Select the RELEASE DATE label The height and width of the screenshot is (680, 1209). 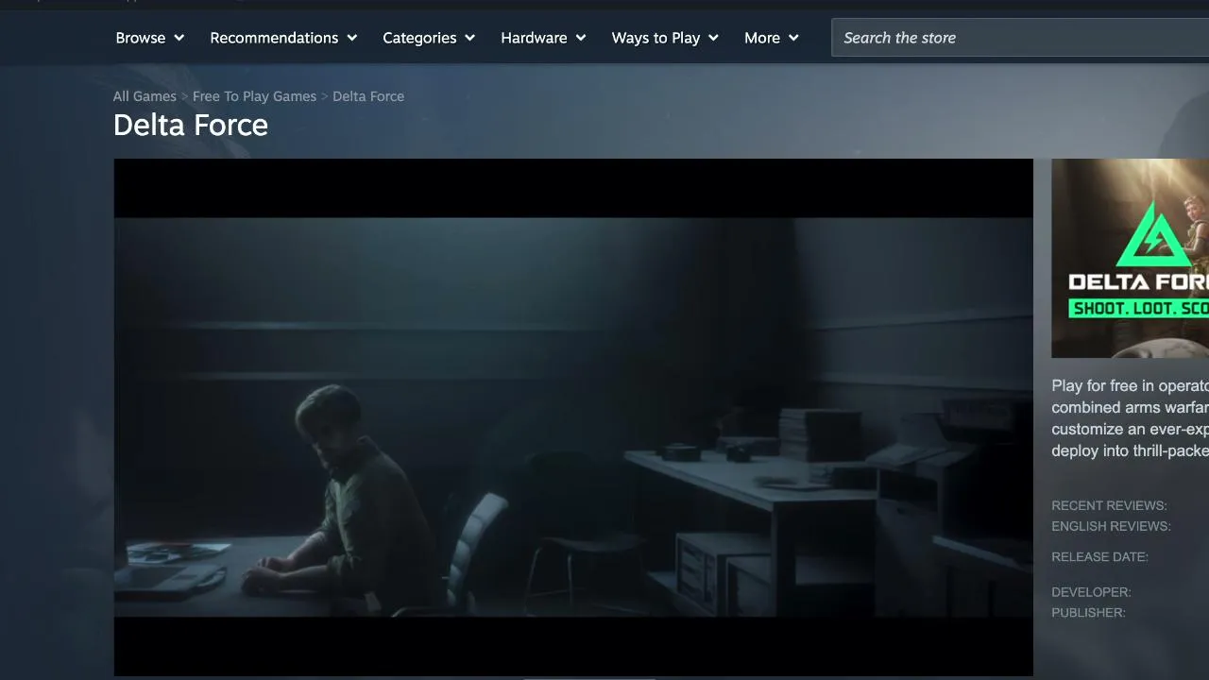pyautogui.click(x=1099, y=557)
